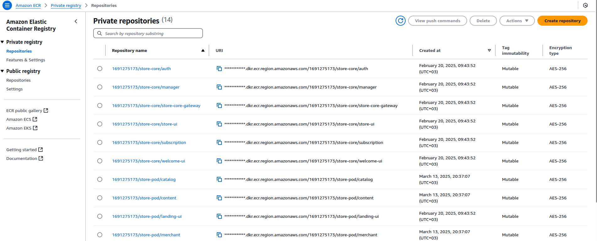This screenshot has height=241, width=597.
Task: Click the Delete button
Action: 483,21
